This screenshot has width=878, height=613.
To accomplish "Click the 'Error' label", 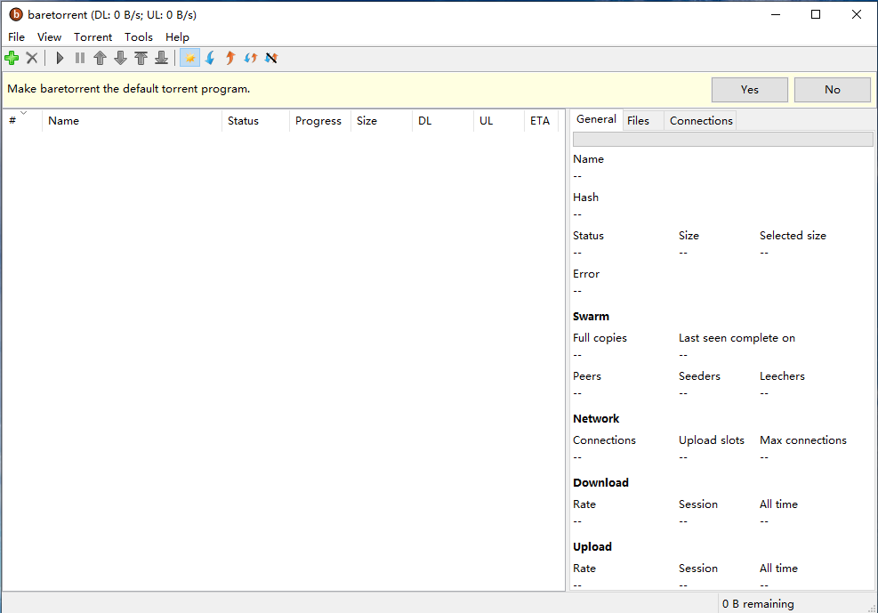I will pos(586,274).
